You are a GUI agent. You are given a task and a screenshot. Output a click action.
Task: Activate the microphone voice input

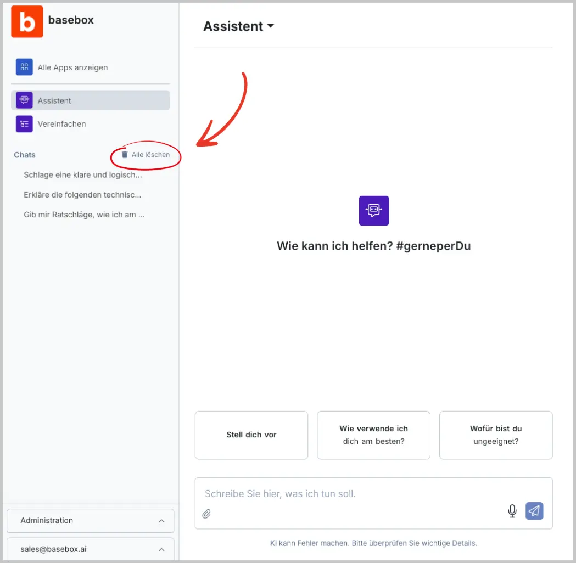coord(512,511)
